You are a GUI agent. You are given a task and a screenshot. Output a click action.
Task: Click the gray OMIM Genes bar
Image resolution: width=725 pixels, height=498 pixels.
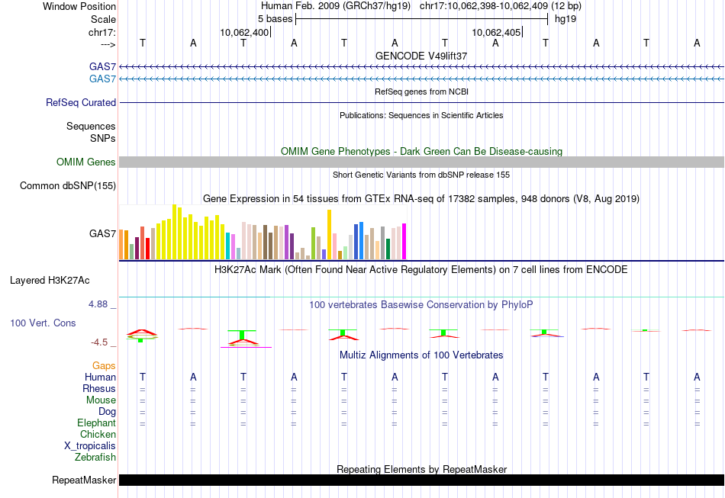[421, 162]
